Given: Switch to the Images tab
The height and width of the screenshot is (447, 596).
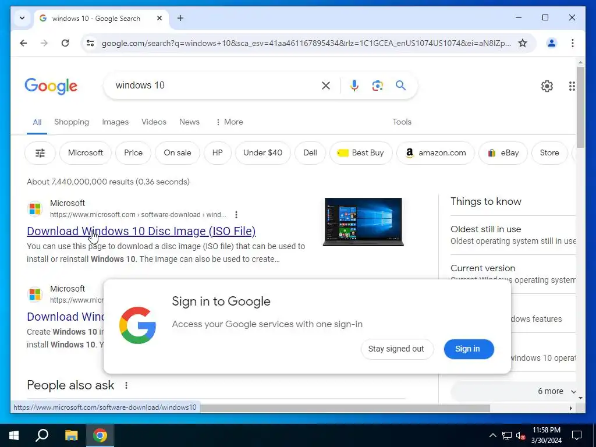Looking at the screenshot, I should pyautogui.click(x=115, y=122).
